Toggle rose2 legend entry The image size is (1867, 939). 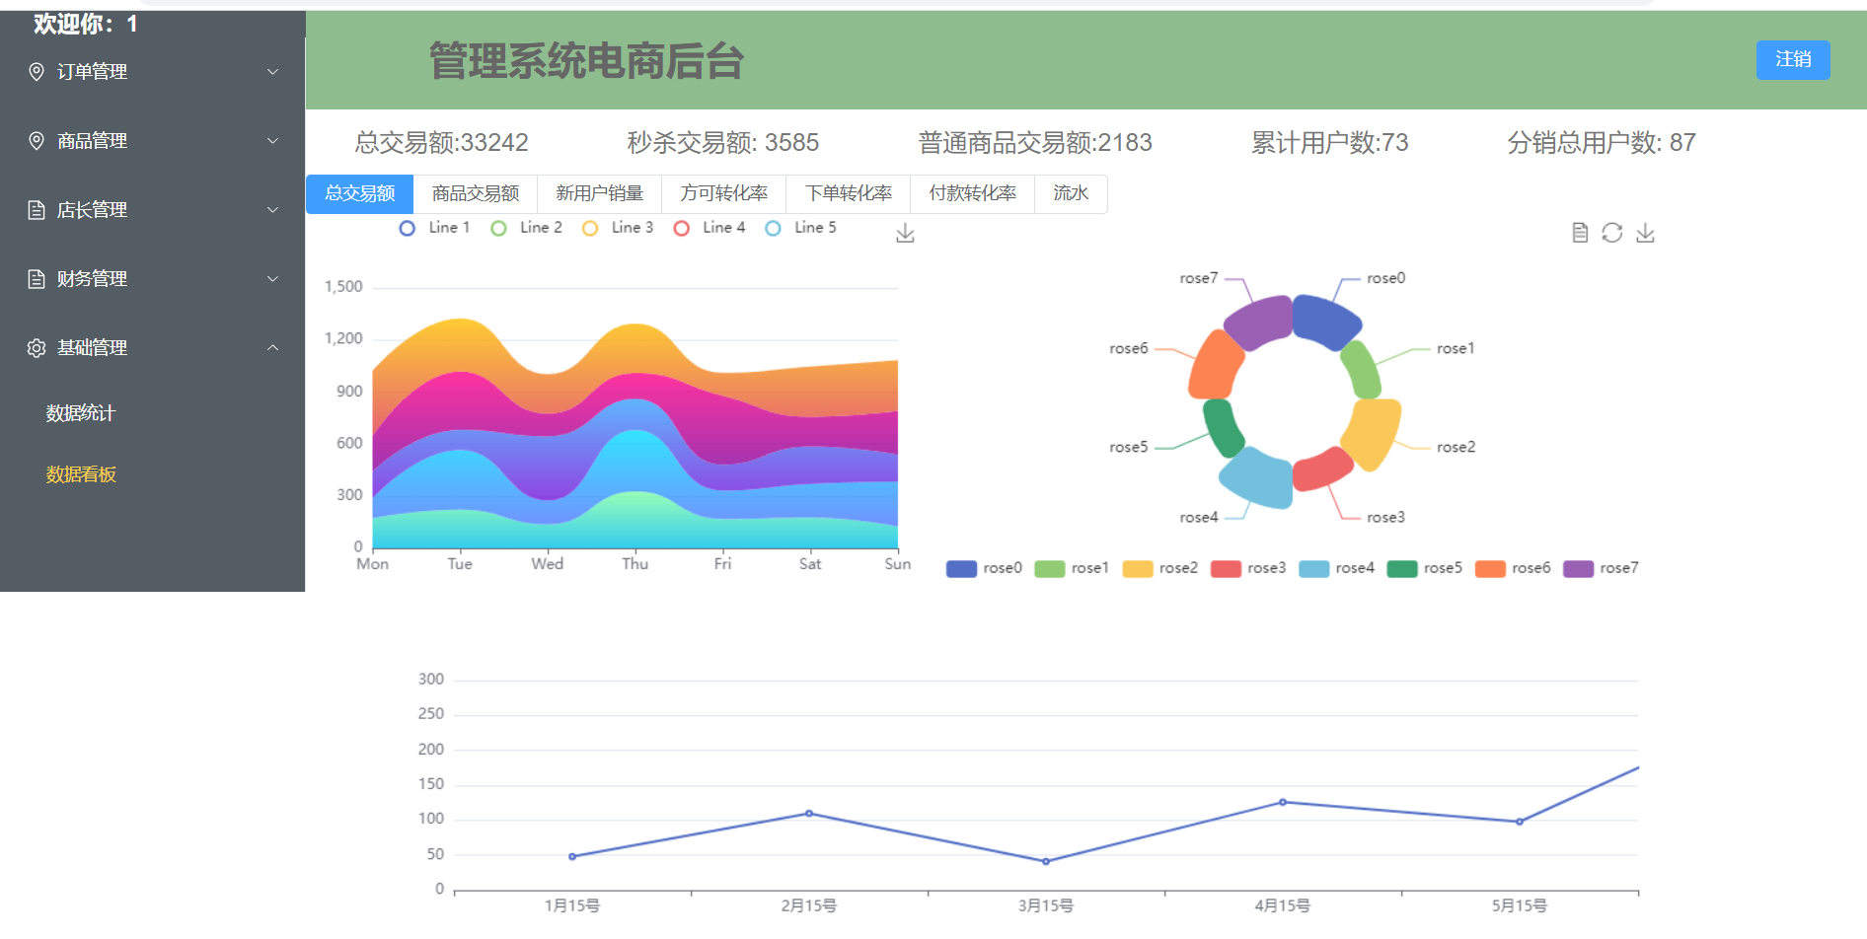point(1160,568)
